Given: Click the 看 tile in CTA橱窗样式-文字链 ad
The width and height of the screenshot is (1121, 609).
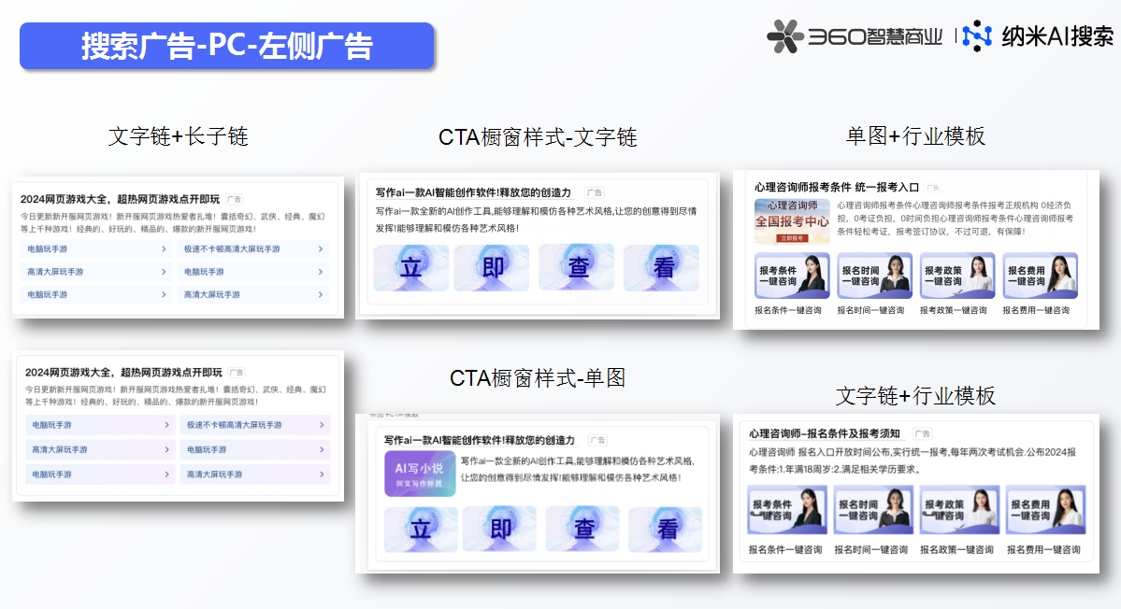Looking at the screenshot, I should (663, 268).
